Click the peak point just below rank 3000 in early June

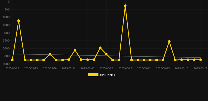(x=100, y=48)
